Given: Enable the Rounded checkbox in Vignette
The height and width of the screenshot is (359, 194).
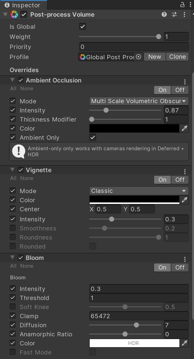Looking at the screenshot, I should pos(93,246).
